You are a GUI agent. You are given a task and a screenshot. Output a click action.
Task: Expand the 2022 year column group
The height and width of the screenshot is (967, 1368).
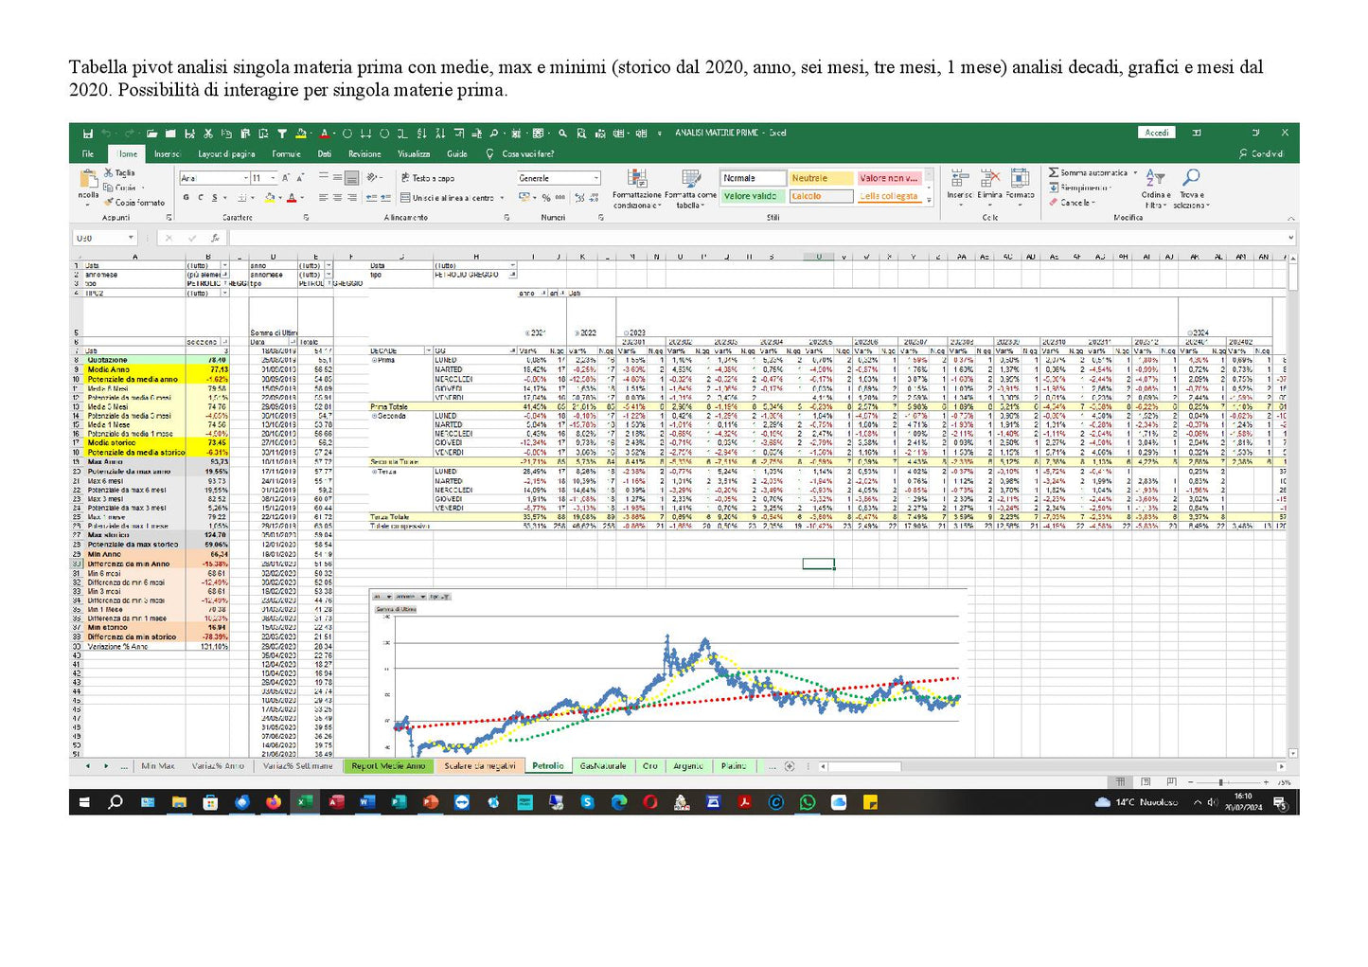point(577,333)
